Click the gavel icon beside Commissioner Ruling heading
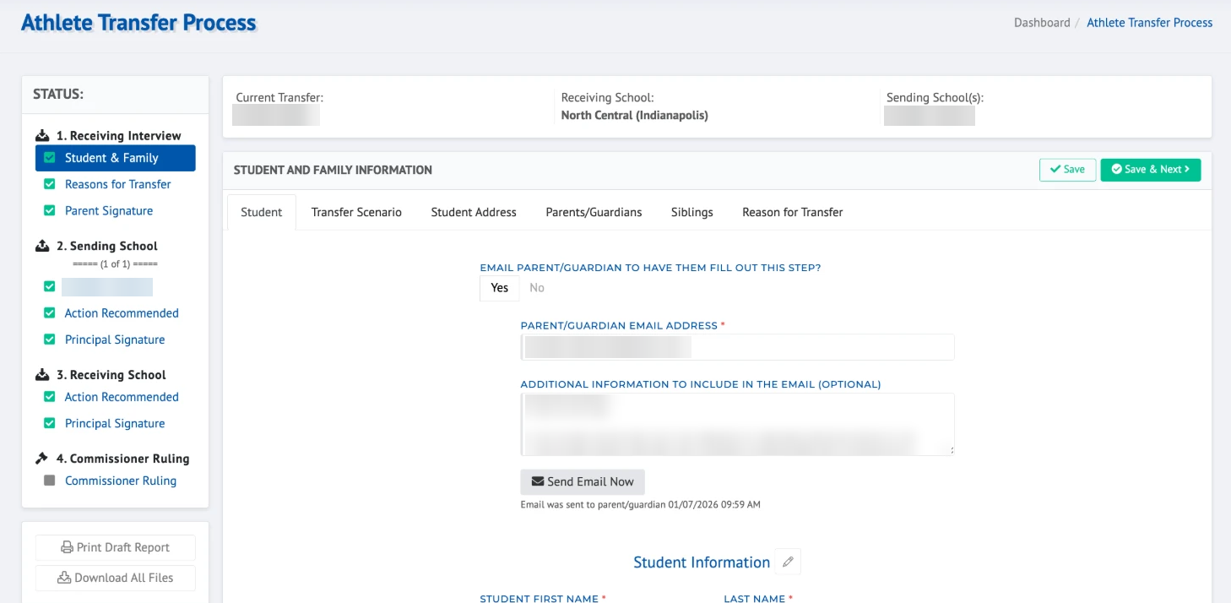This screenshot has height=603, width=1231. pyautogui.click(x=42, y=459)
